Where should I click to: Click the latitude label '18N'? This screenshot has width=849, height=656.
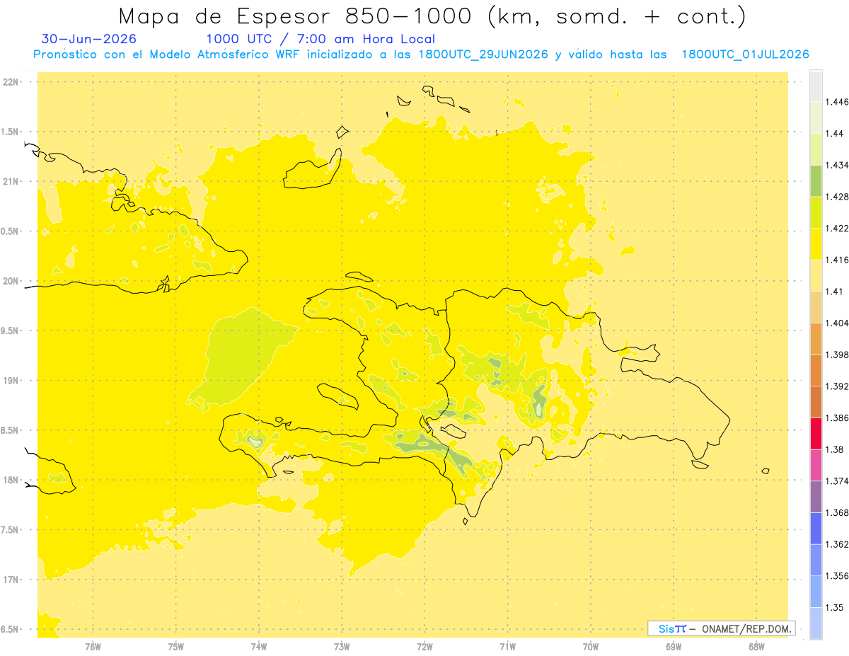click(x=12, y=480)
